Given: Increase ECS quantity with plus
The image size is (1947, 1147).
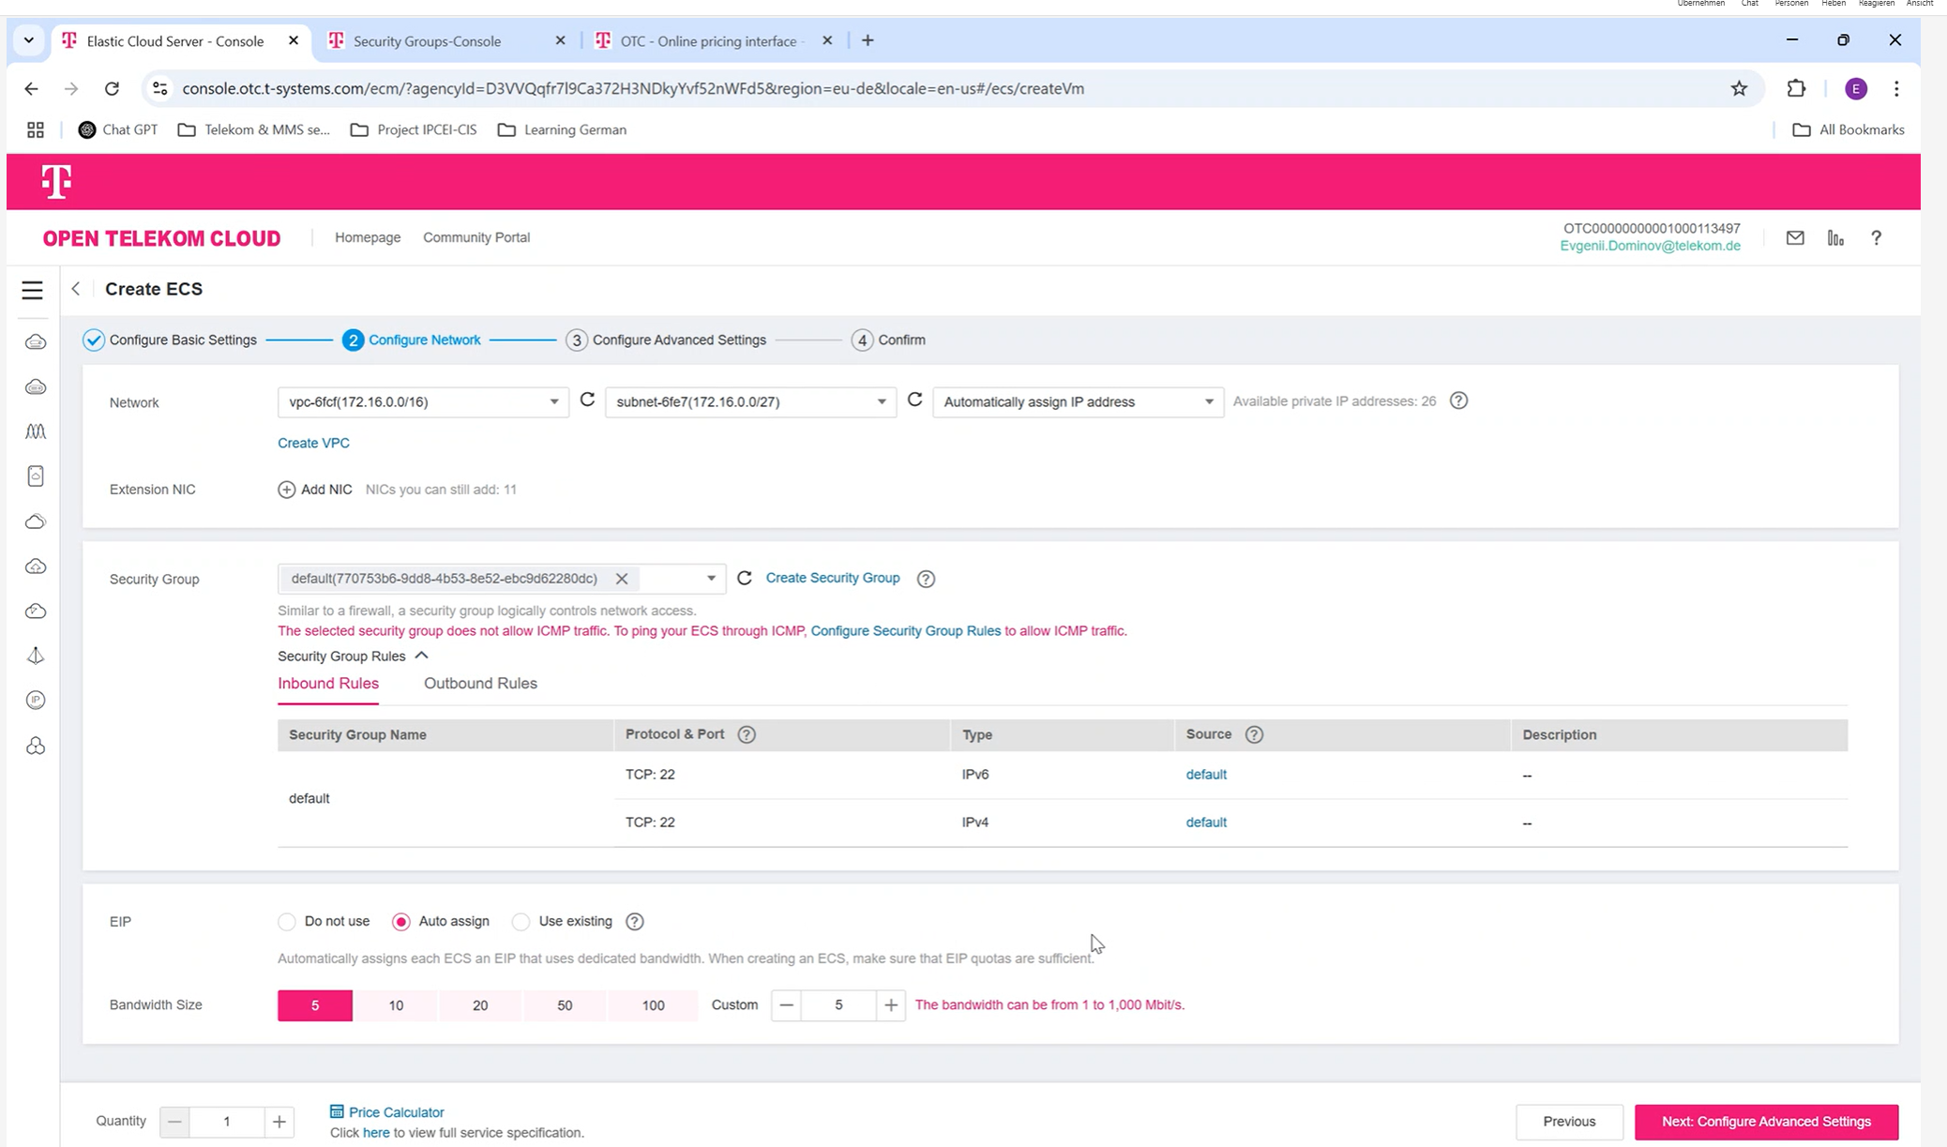Looking at the screenshot, I should click(279, 1122).
